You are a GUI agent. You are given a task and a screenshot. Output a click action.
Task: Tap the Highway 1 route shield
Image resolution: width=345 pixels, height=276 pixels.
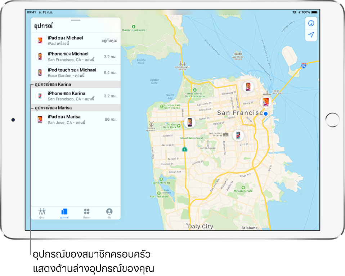tap(185, 149)
